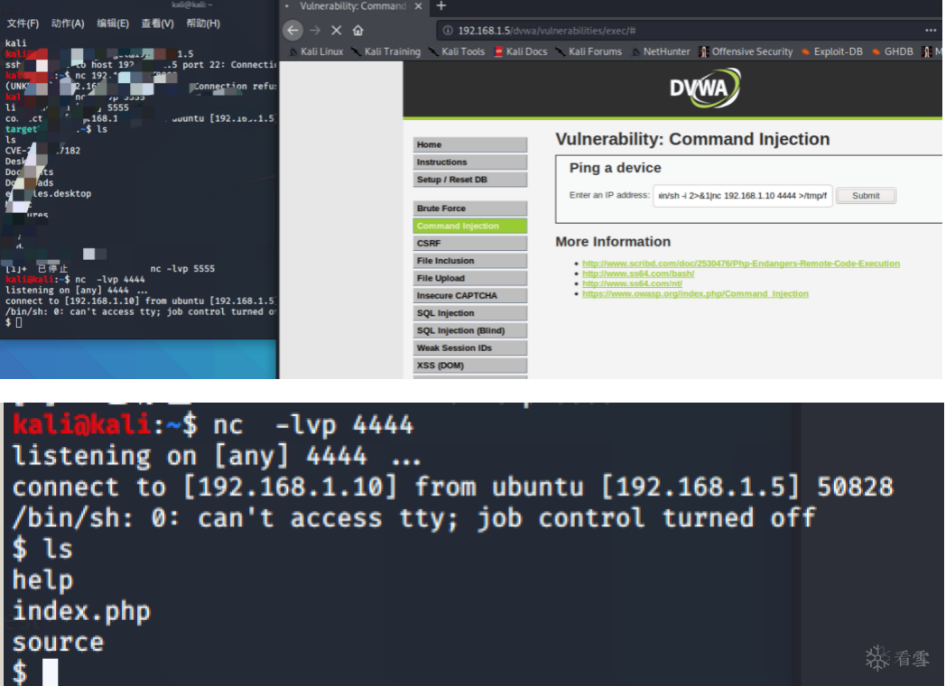Open Offensive Security bookmark
The width and height of the screenshot is (946, 686).
coord(746,51)
